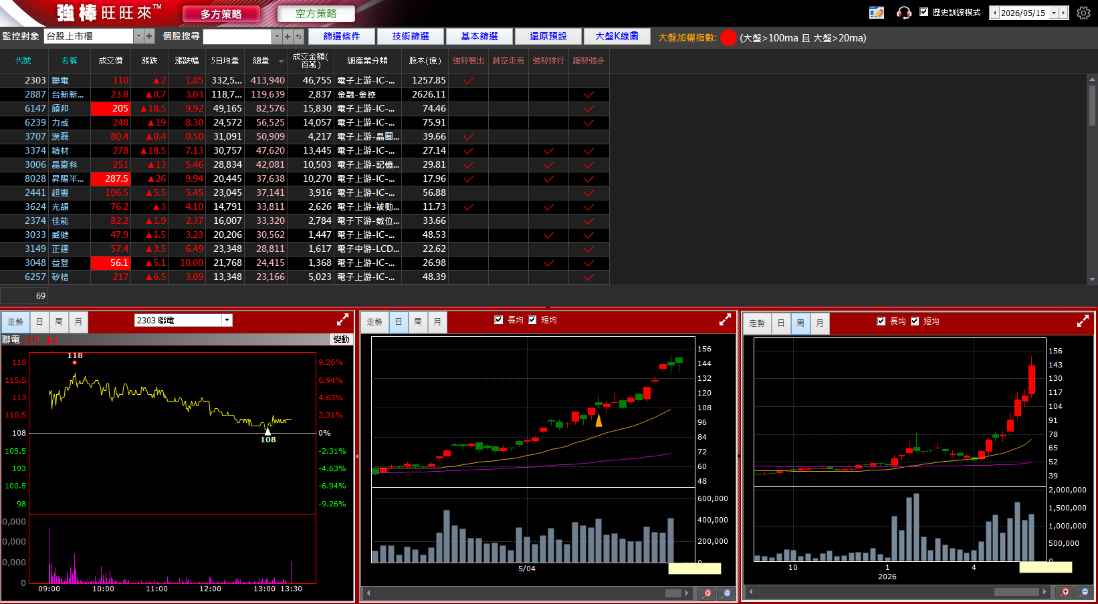Viewport: 1098px width, 604px height.
Task: Toggle 長均 checkbox on daily chart
Action: click(499, 320)
